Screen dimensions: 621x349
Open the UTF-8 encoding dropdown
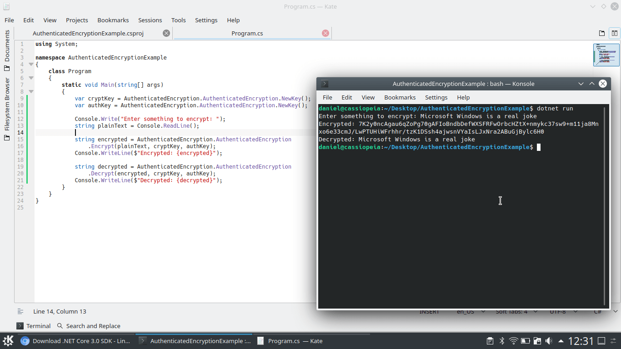click(x=558, y=311)
